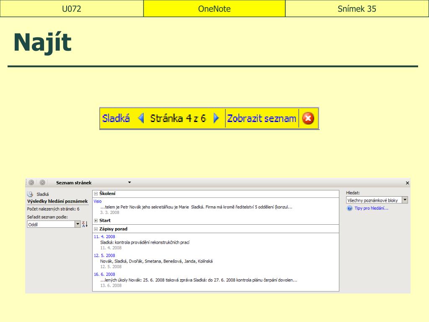Image resolution: width=429 pixels, height=322 pixels.
Task: Click the back arrow in Seznam stránek pane
Action: pos(31,182)
